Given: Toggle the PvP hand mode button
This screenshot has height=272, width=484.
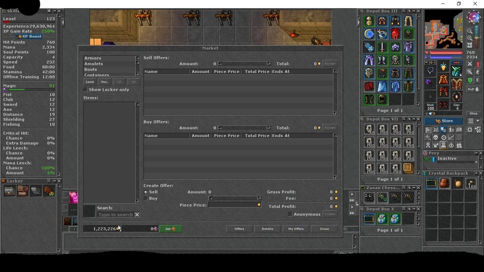Looking at the screenshot, I should point(474,90).
